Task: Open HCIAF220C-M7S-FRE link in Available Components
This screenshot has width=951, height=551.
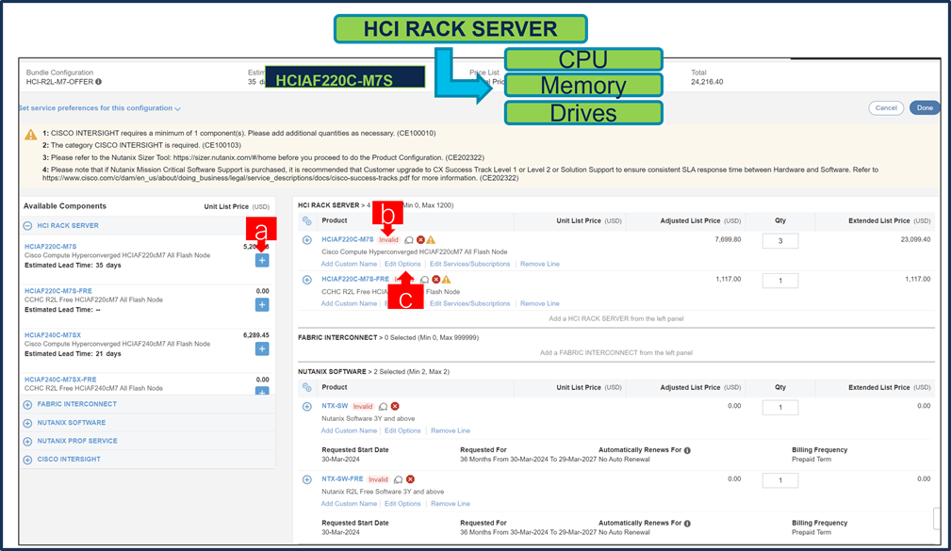Action: click(58, 291)
